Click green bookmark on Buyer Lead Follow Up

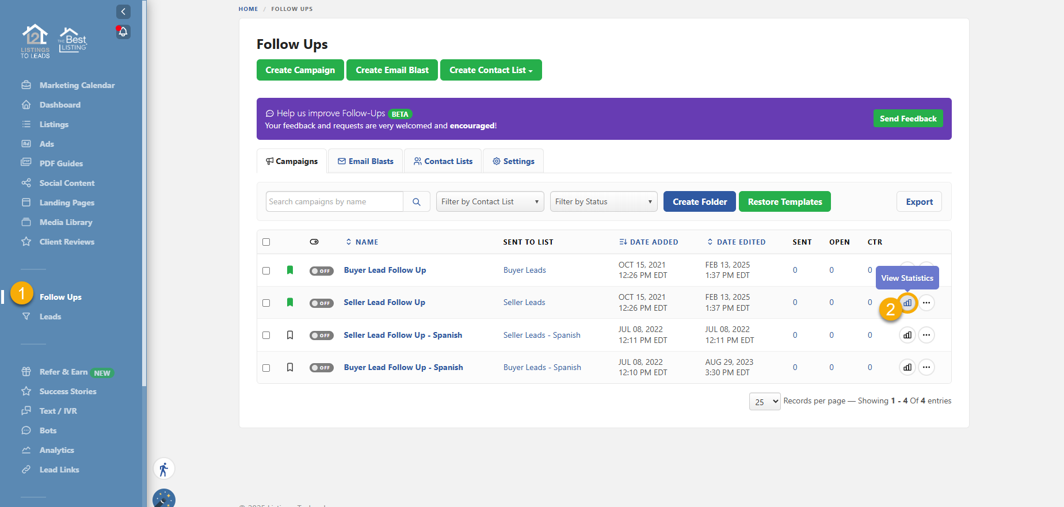point(290,270)
